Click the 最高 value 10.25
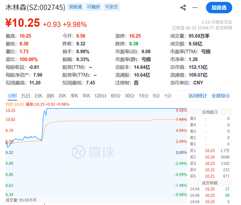 pos(25,36)
